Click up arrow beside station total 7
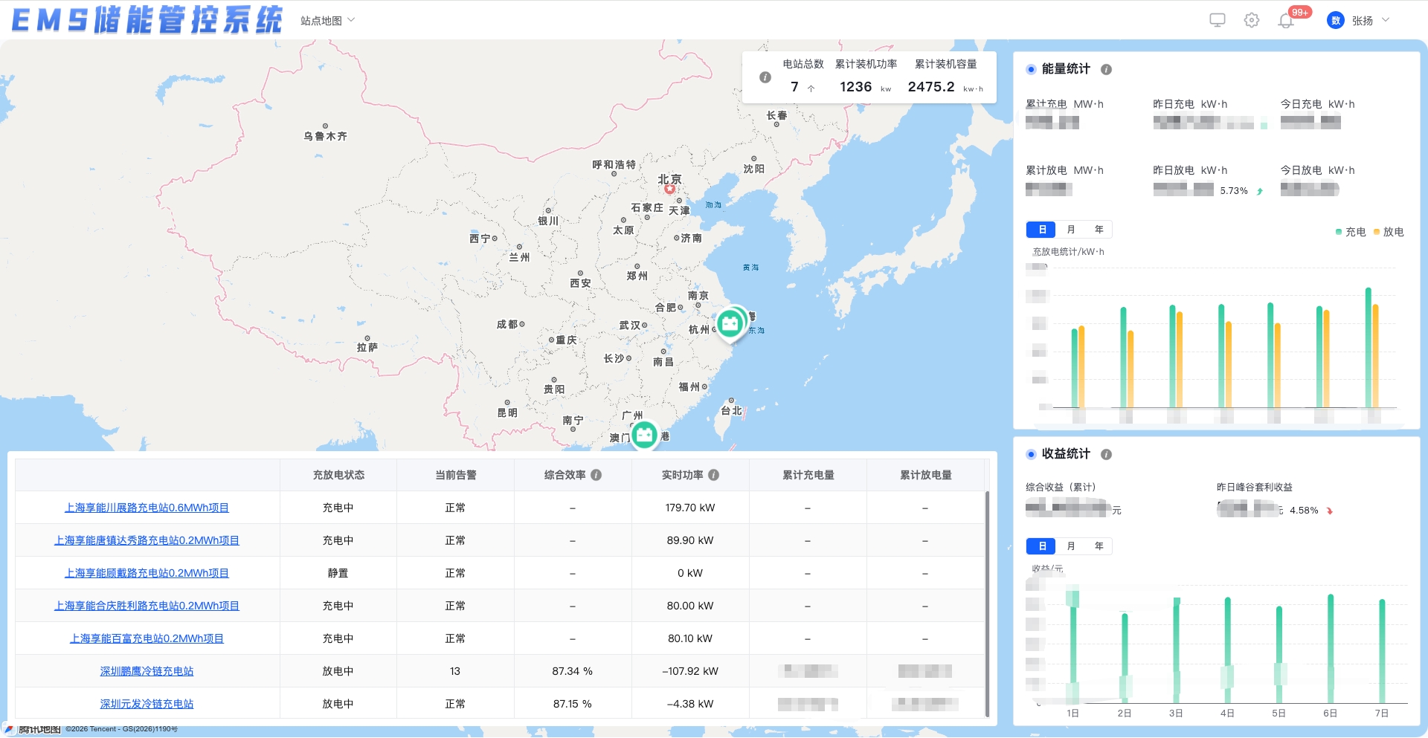Image resolution: width=1428 pixels, height=738 pixels. pos(811,88)
